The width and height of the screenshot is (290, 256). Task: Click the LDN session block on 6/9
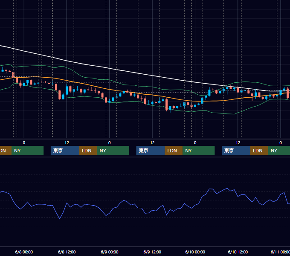pos(174,151)
